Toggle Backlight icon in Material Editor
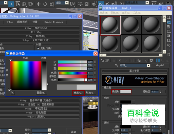Viewport: 174px width, 134px height. click(x=169, y=22)
